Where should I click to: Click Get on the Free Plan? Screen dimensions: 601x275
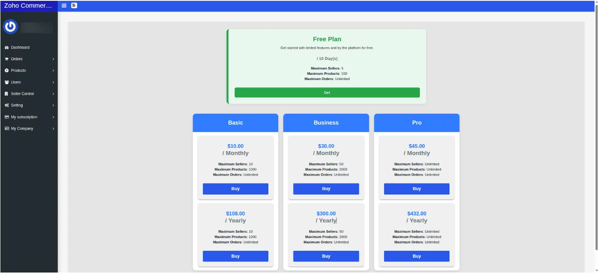[x=327, y=92]
